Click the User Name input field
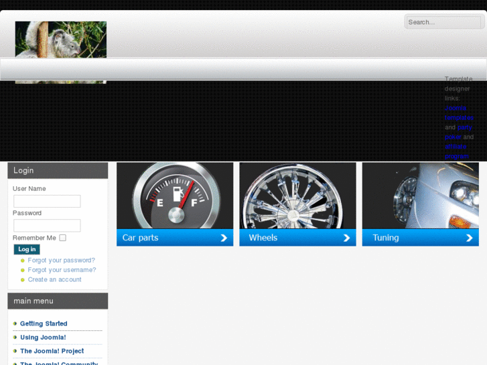The width and height of the screenshot is (487, 365). click(x=47, y=201)
